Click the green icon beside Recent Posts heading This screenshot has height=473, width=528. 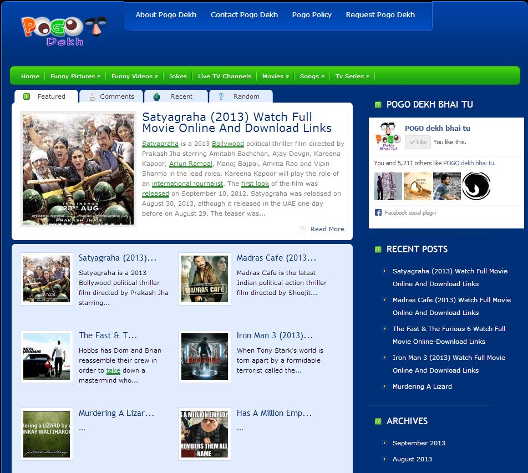[378, 250]
